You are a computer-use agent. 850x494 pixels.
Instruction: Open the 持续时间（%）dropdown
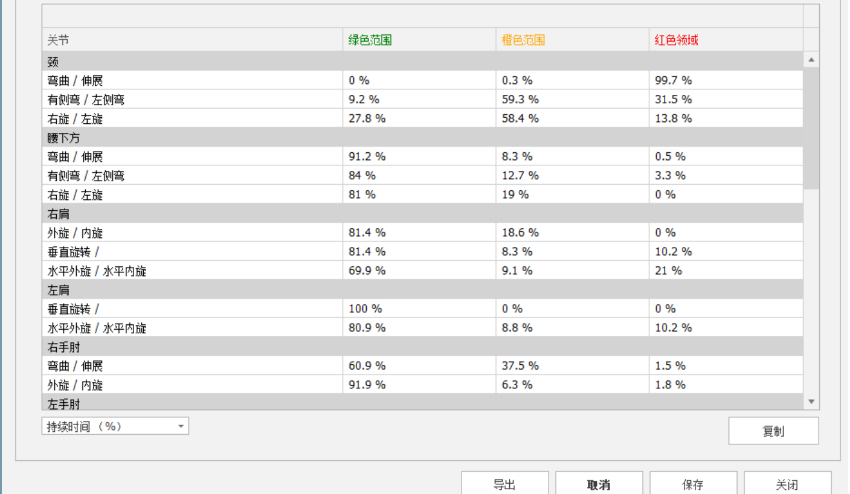click(115, 426)
